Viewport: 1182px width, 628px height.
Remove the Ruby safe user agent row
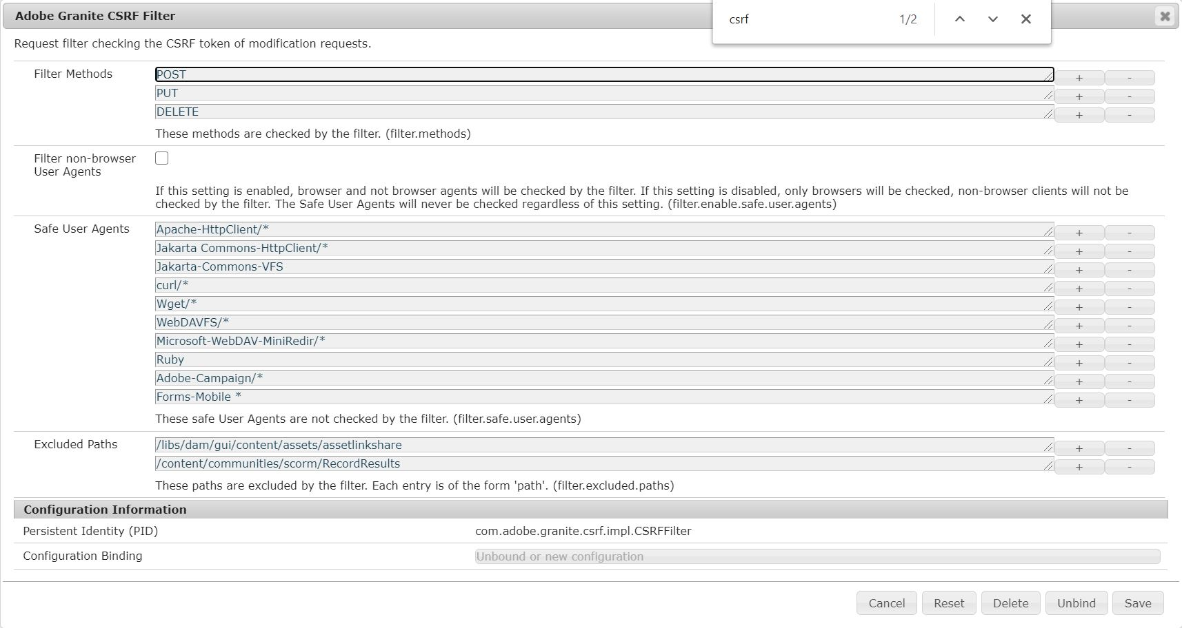(1130, 363)
